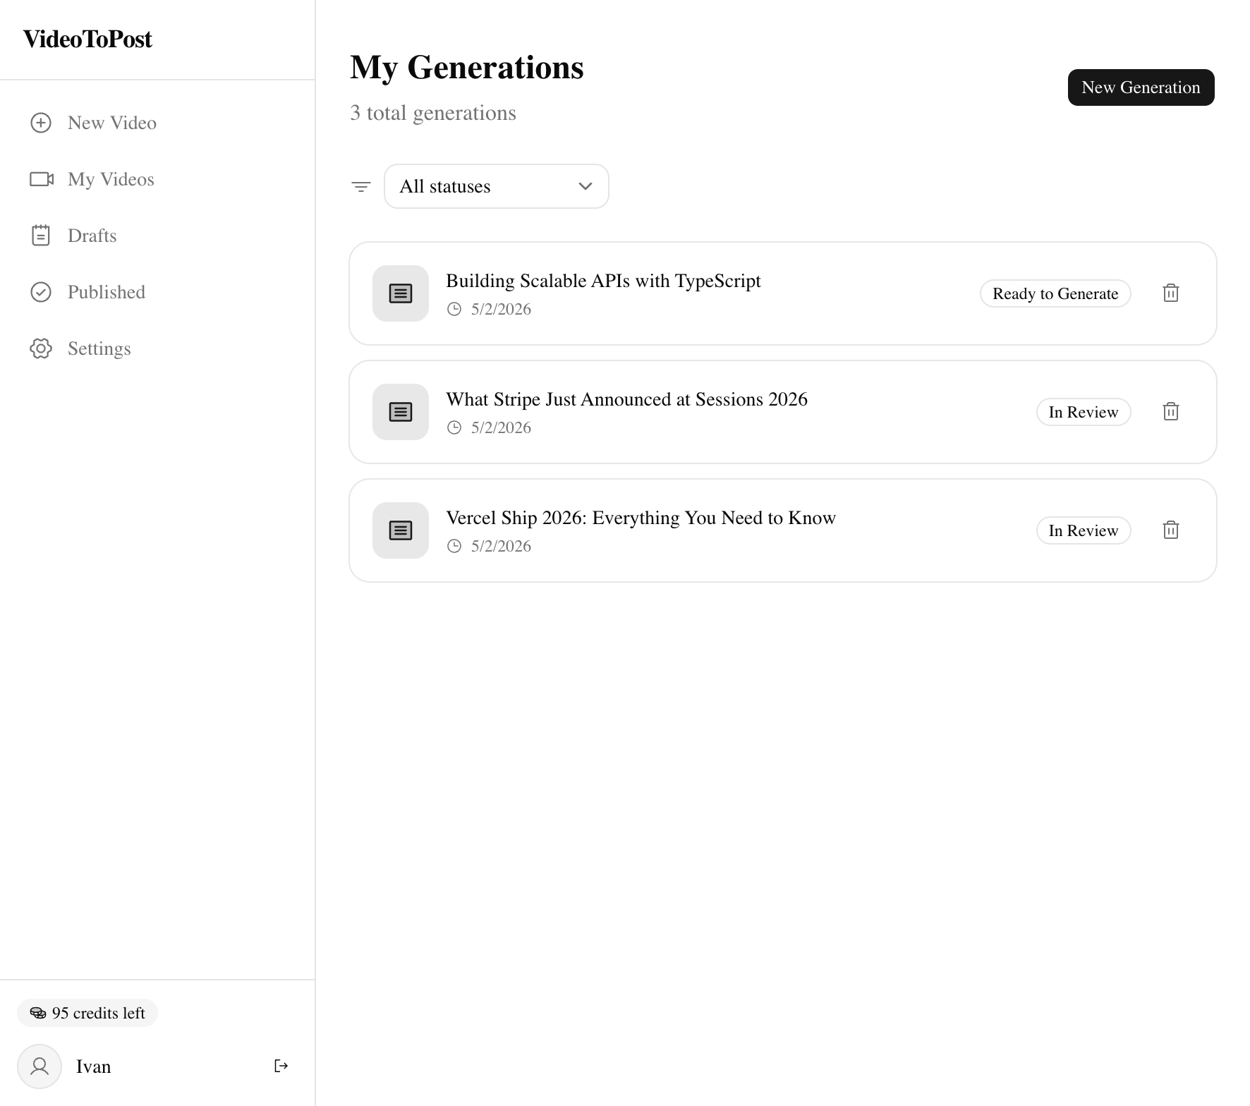1250x1106 pixels.
Task: Click the Settings gear icon
Action: click(x=41, y=348)
